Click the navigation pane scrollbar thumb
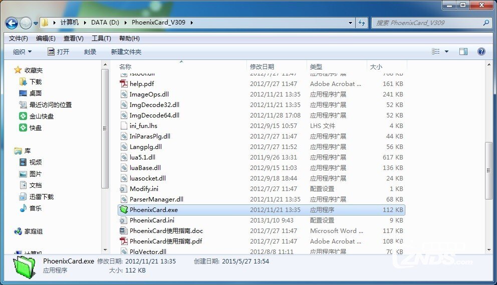This screenshot has width=497, height=285. click(x=105, y=128)
